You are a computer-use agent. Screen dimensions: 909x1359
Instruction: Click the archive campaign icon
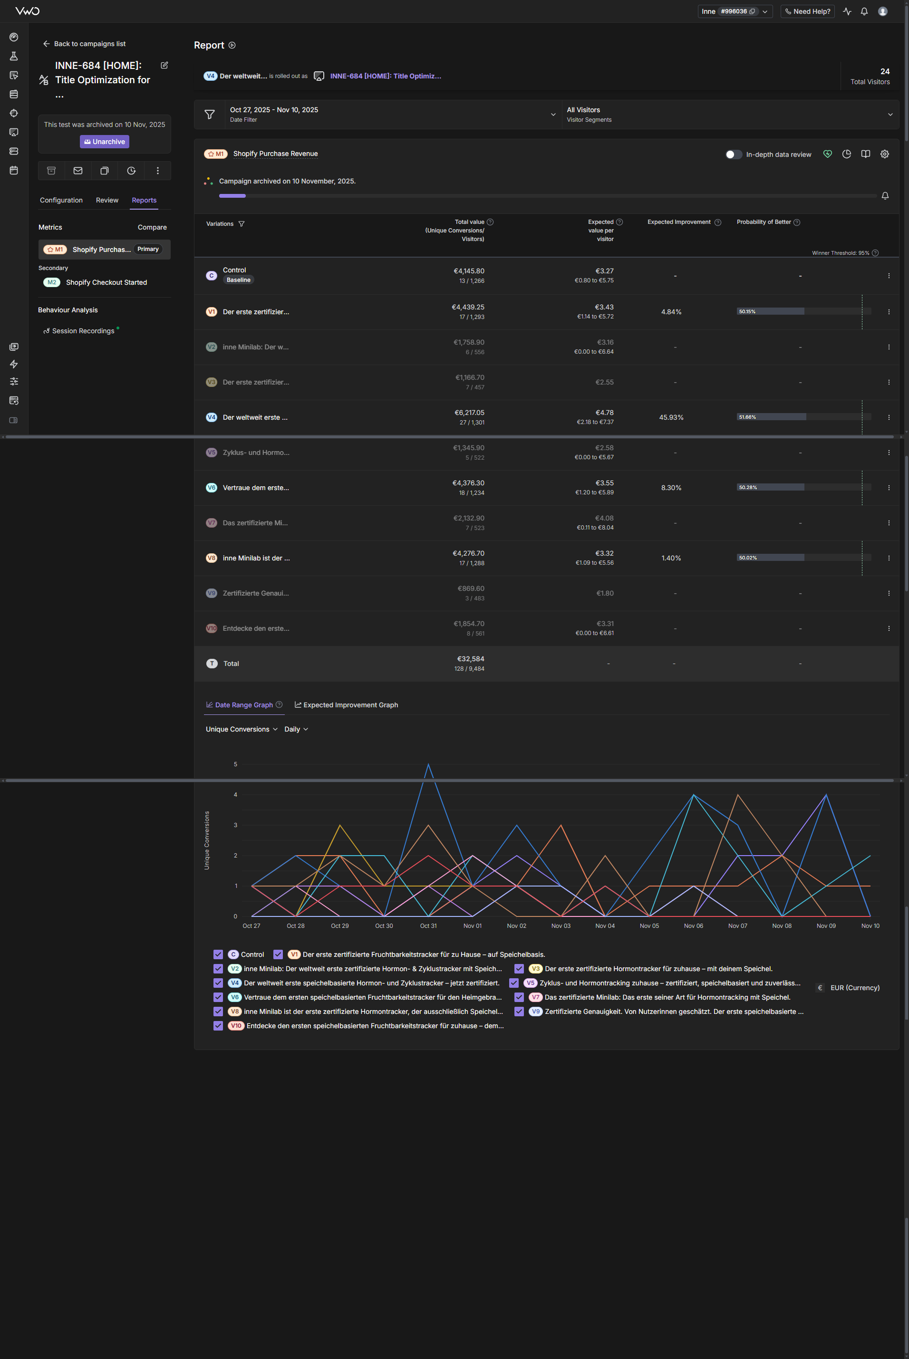click(51, 170)
